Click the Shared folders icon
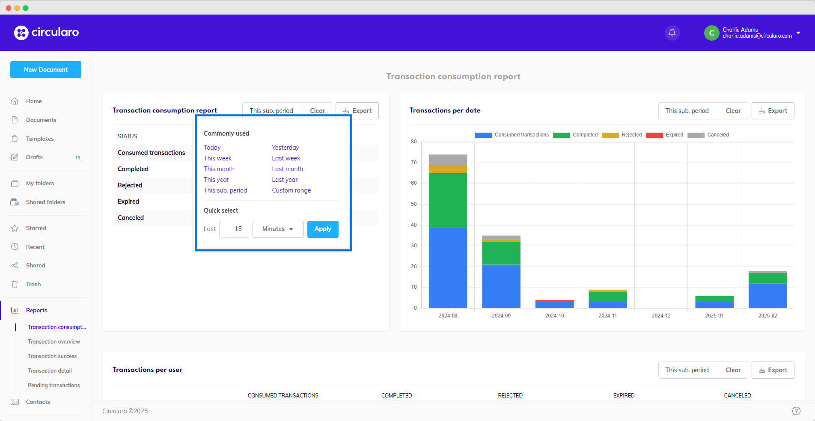This screenshot has height=421, width=815. click(x=15, y=202)
